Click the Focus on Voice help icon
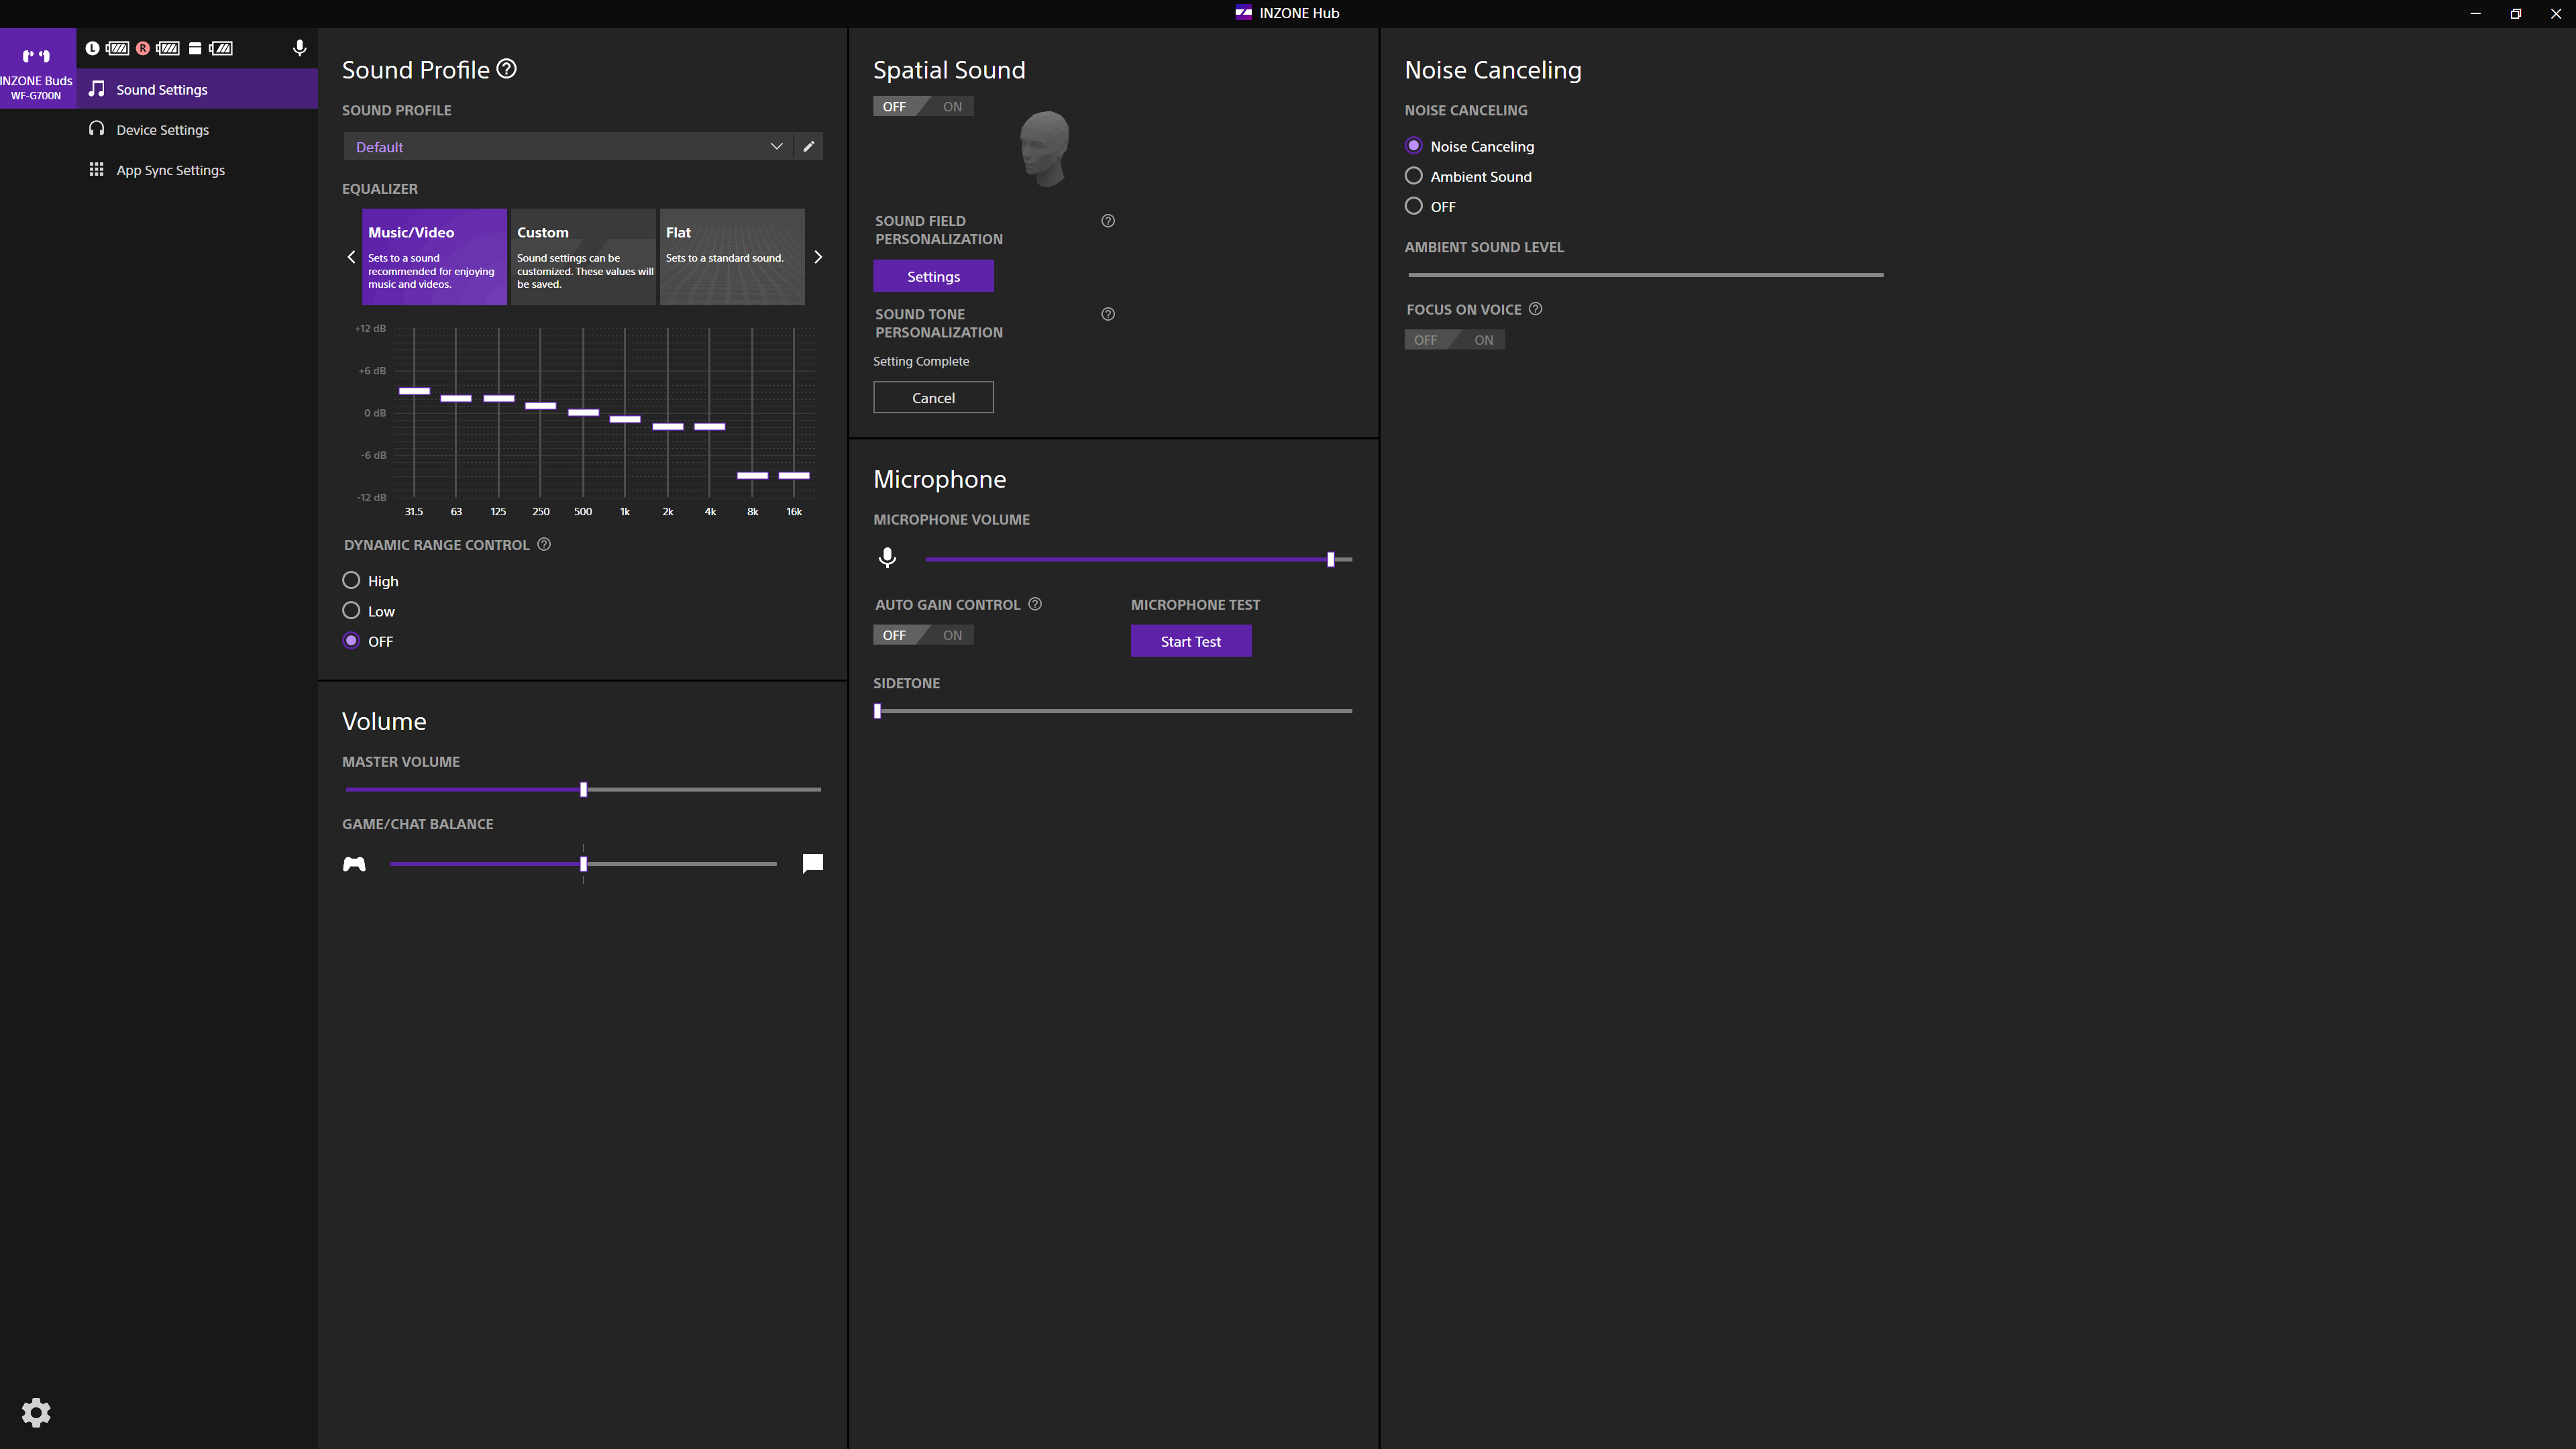 click(x=1535, y=309)
